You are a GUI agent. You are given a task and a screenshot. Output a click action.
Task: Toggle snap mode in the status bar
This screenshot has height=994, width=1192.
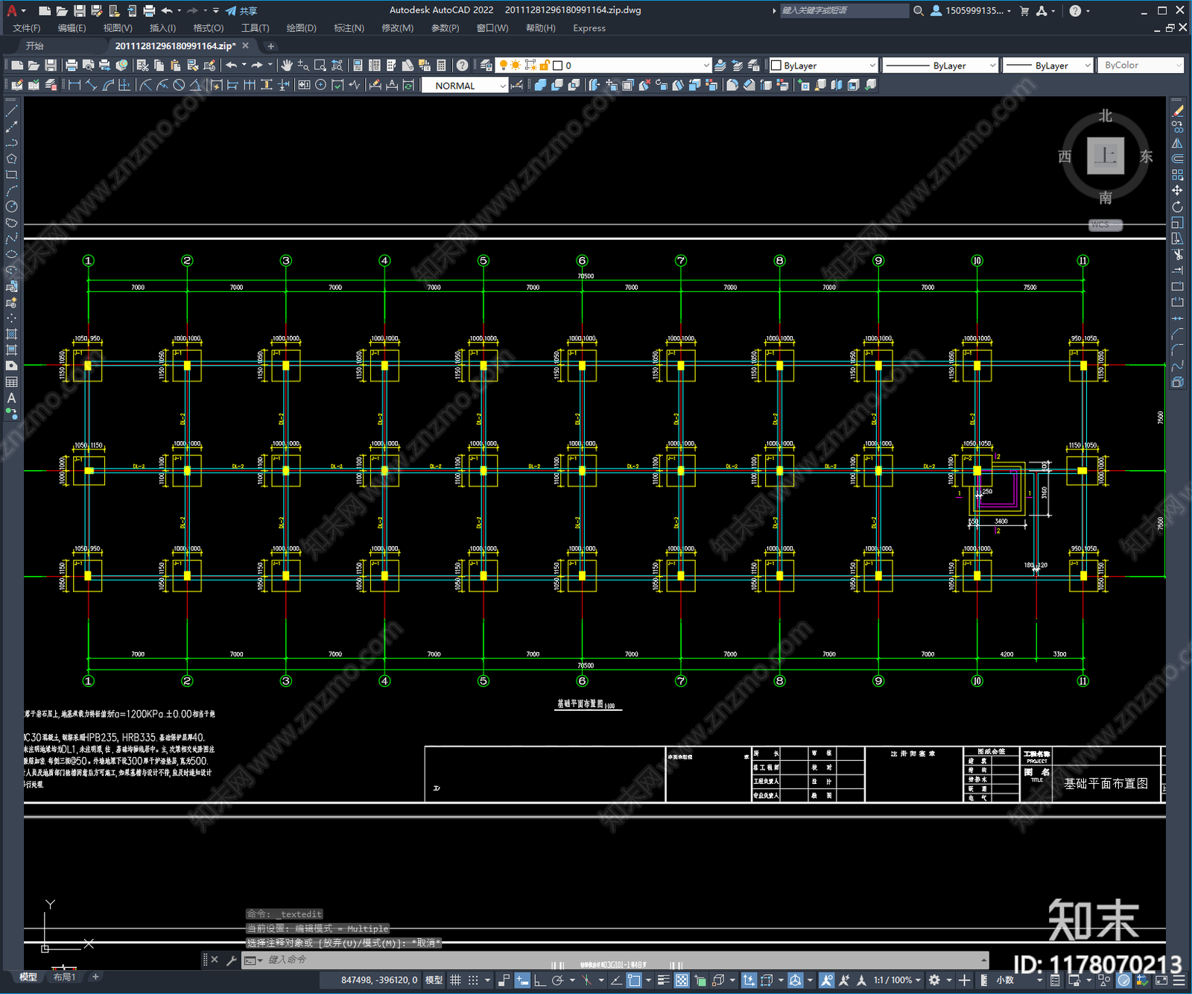[x=473, y=980]
